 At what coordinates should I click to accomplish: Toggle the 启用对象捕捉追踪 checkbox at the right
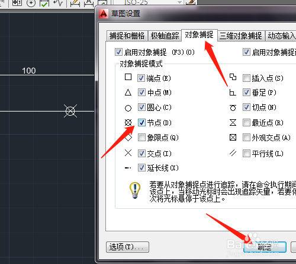(x=246, y=52)
